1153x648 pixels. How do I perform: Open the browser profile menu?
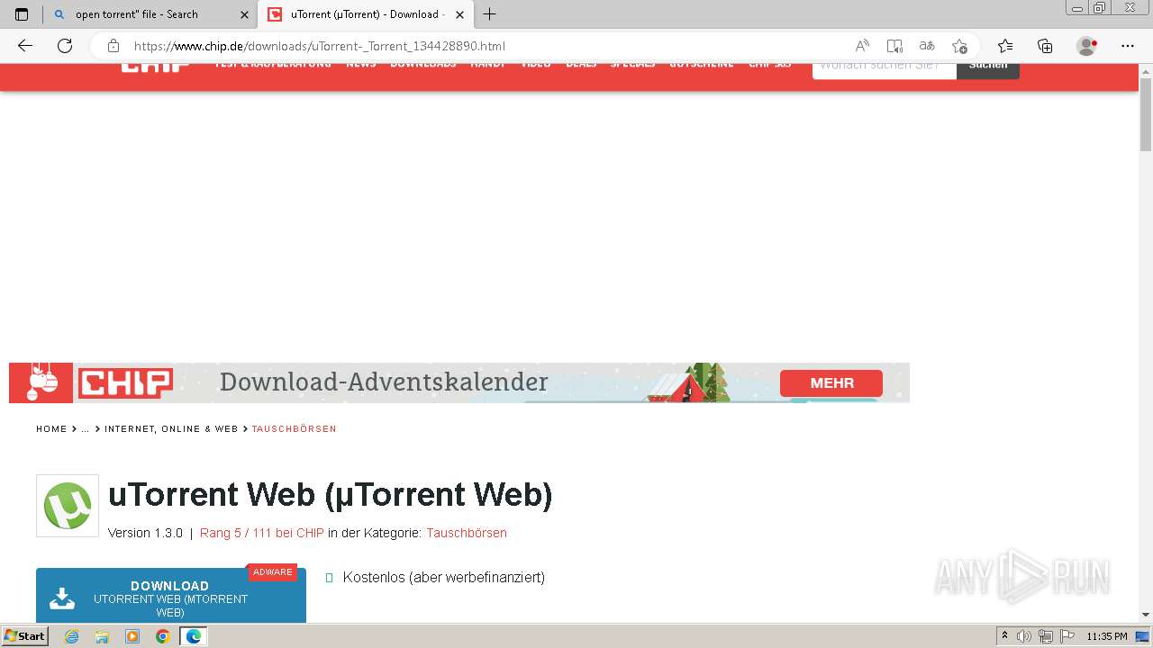(x=1087, y=46)
